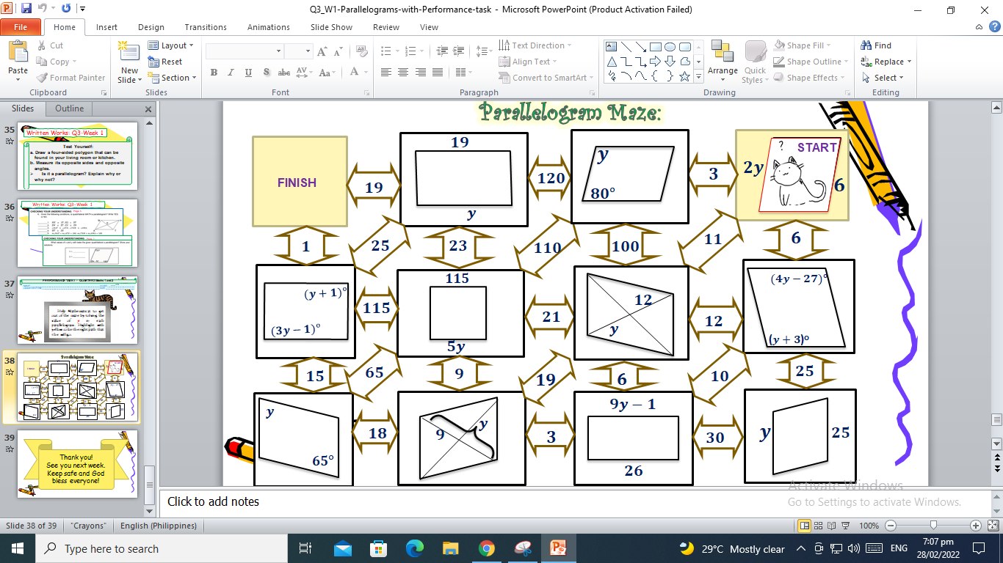Switch to the Outline tab
Screen dimensions: 1003x563
tap(68, 108)
